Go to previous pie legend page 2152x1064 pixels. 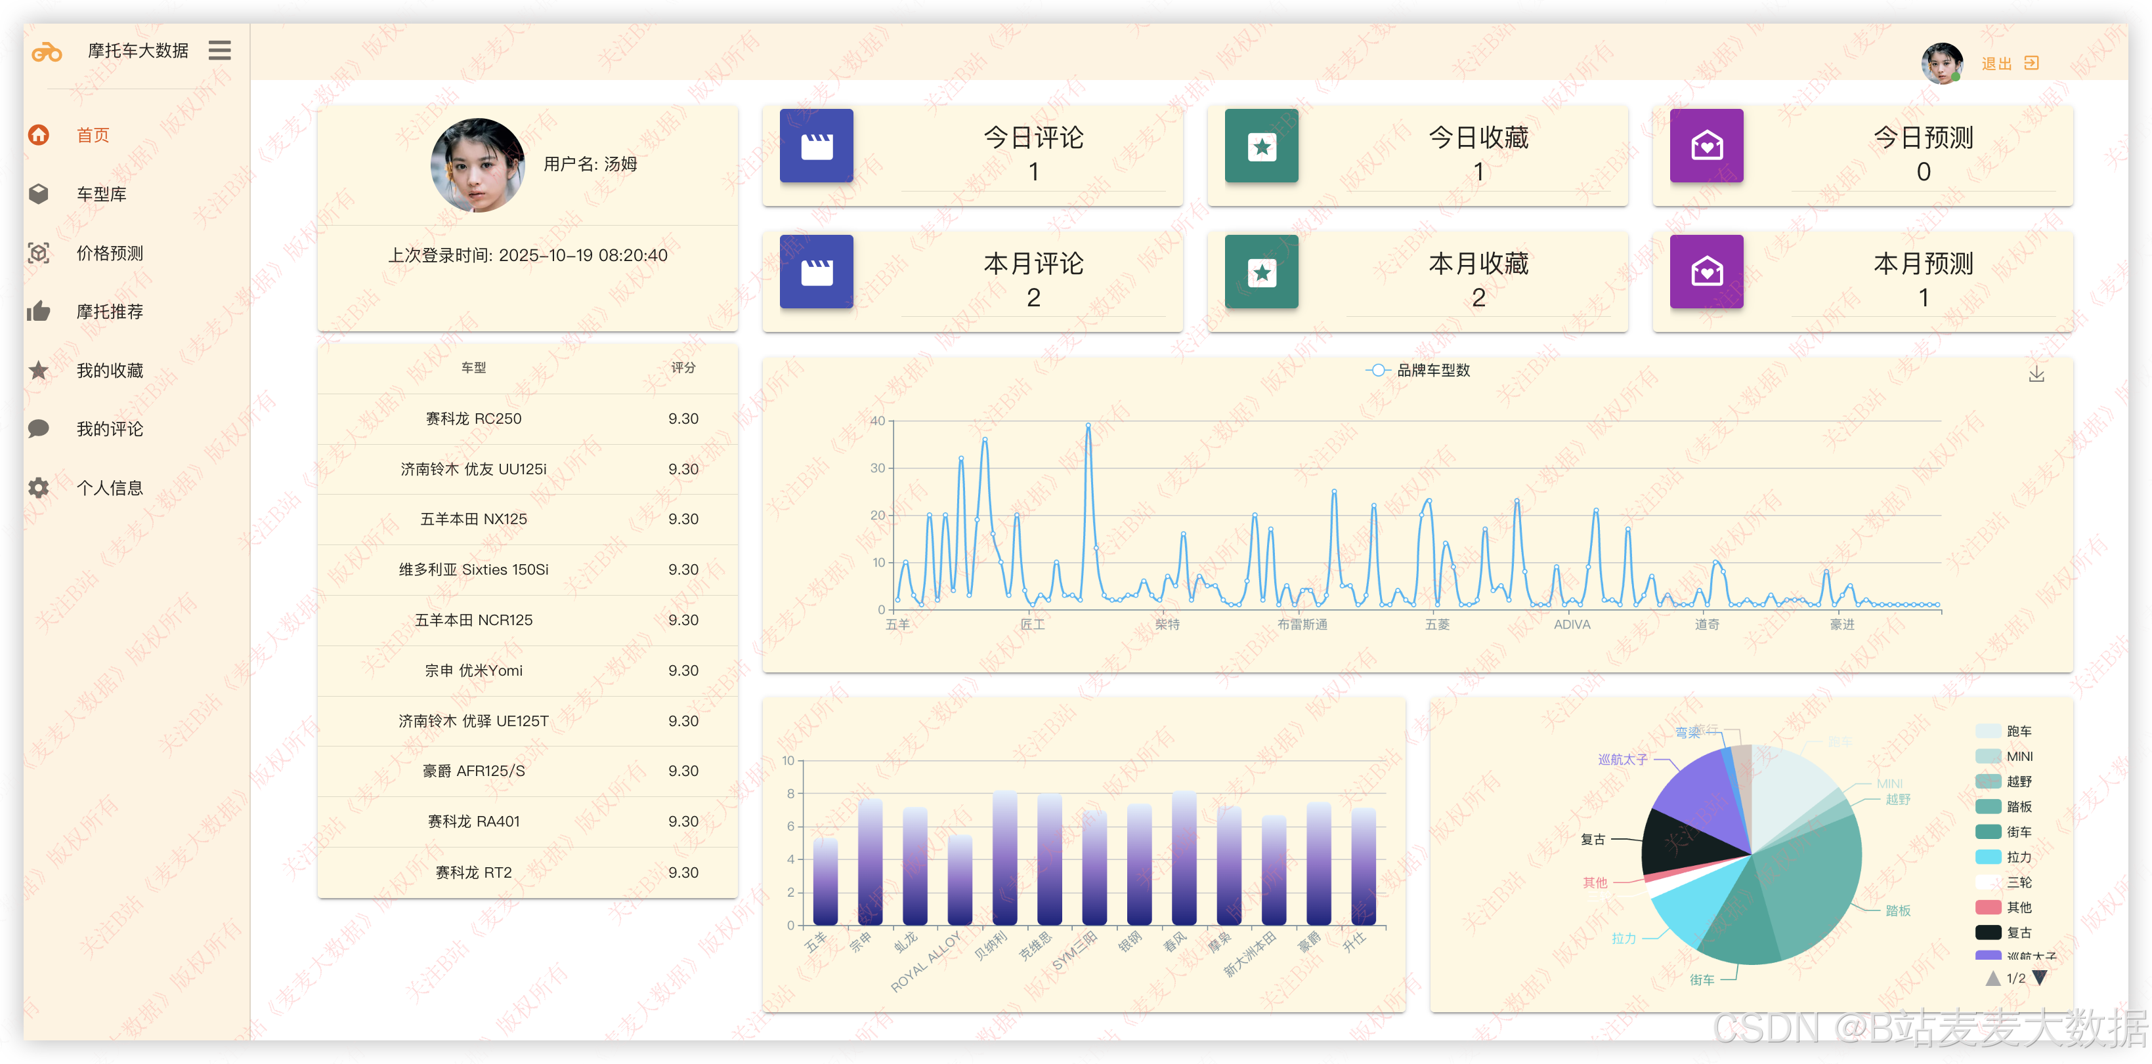point(1993,978)
